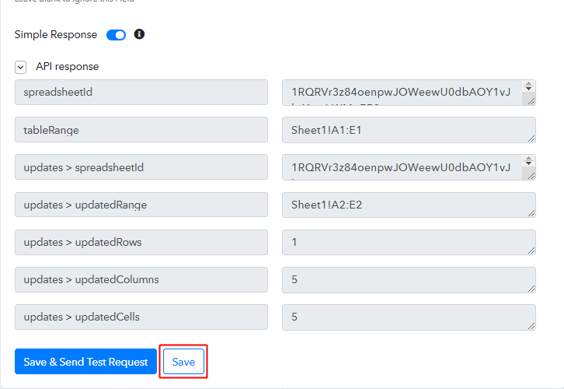This screenshot has height=389, width=564.
Task: Click the updates > updatedColumns label field
Action: click(141, 279)
